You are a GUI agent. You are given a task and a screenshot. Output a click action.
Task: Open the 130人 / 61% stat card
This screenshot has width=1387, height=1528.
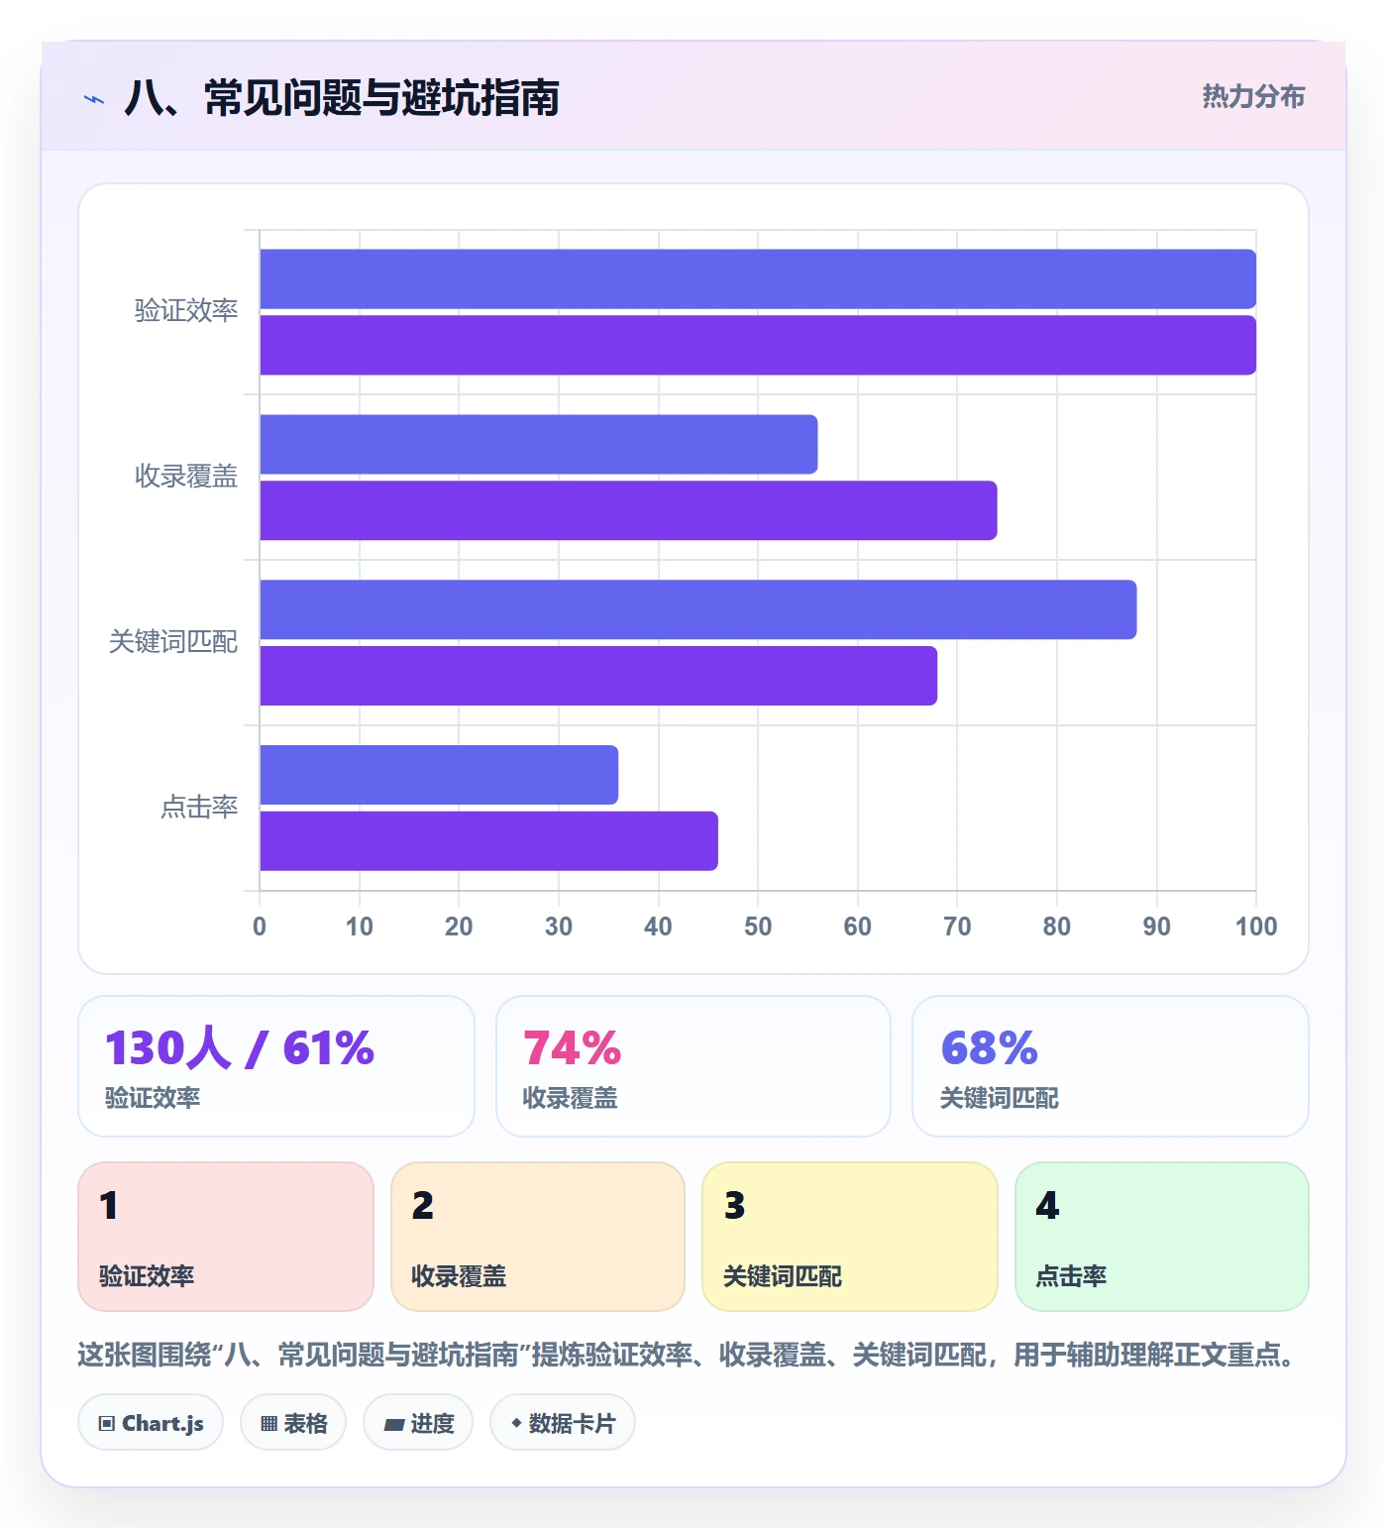click(276, 1066)
